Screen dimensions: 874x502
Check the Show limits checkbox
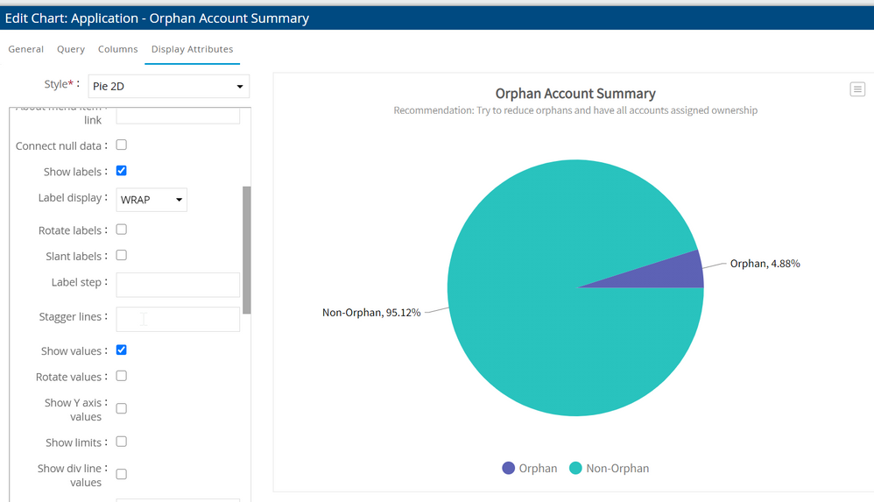122,442
